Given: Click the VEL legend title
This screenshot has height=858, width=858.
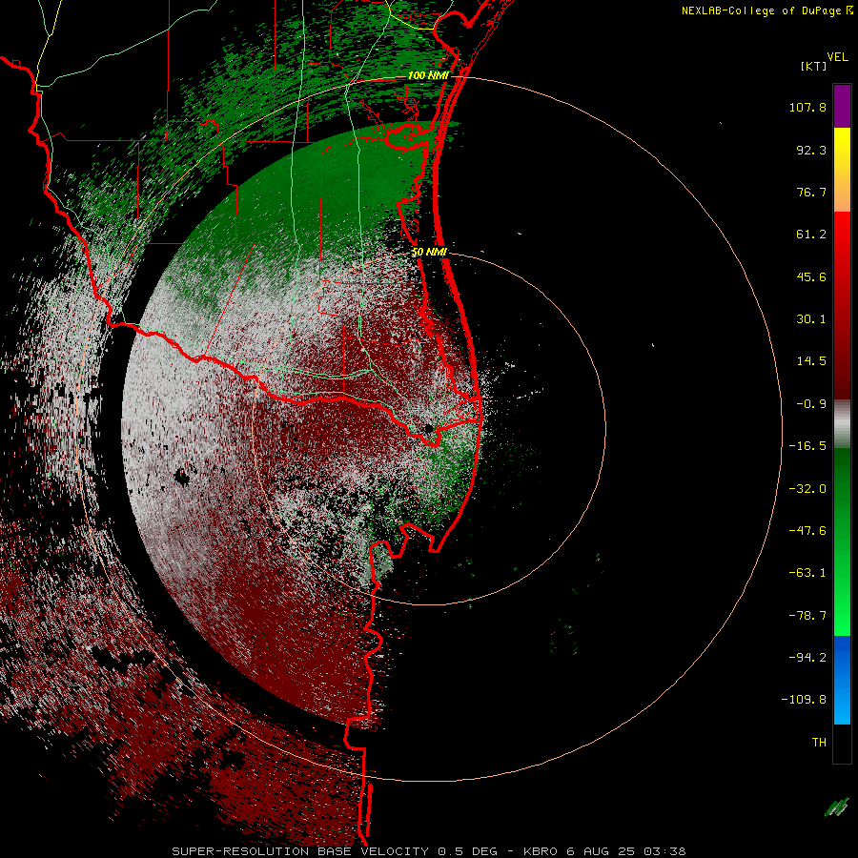Looking at the screenshot, I should 837,57.
